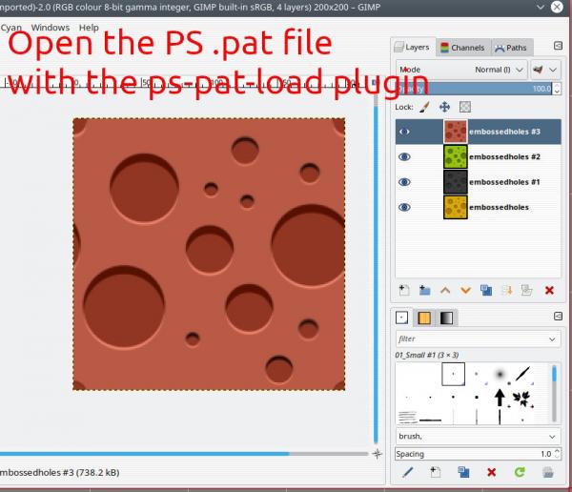This screenshot has width=572, height=492.
Task: Edit the selected brush
Action: point(407,472)
